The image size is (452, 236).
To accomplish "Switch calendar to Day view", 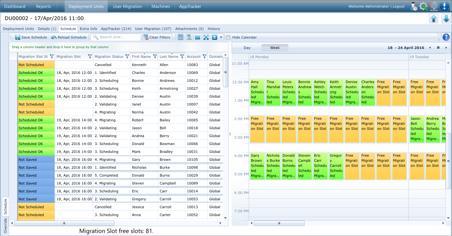I will tap(247, 48).
